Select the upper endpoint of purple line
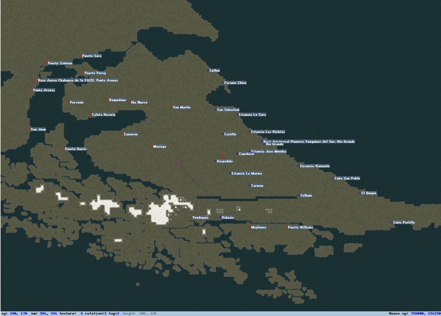 point(178,161)
